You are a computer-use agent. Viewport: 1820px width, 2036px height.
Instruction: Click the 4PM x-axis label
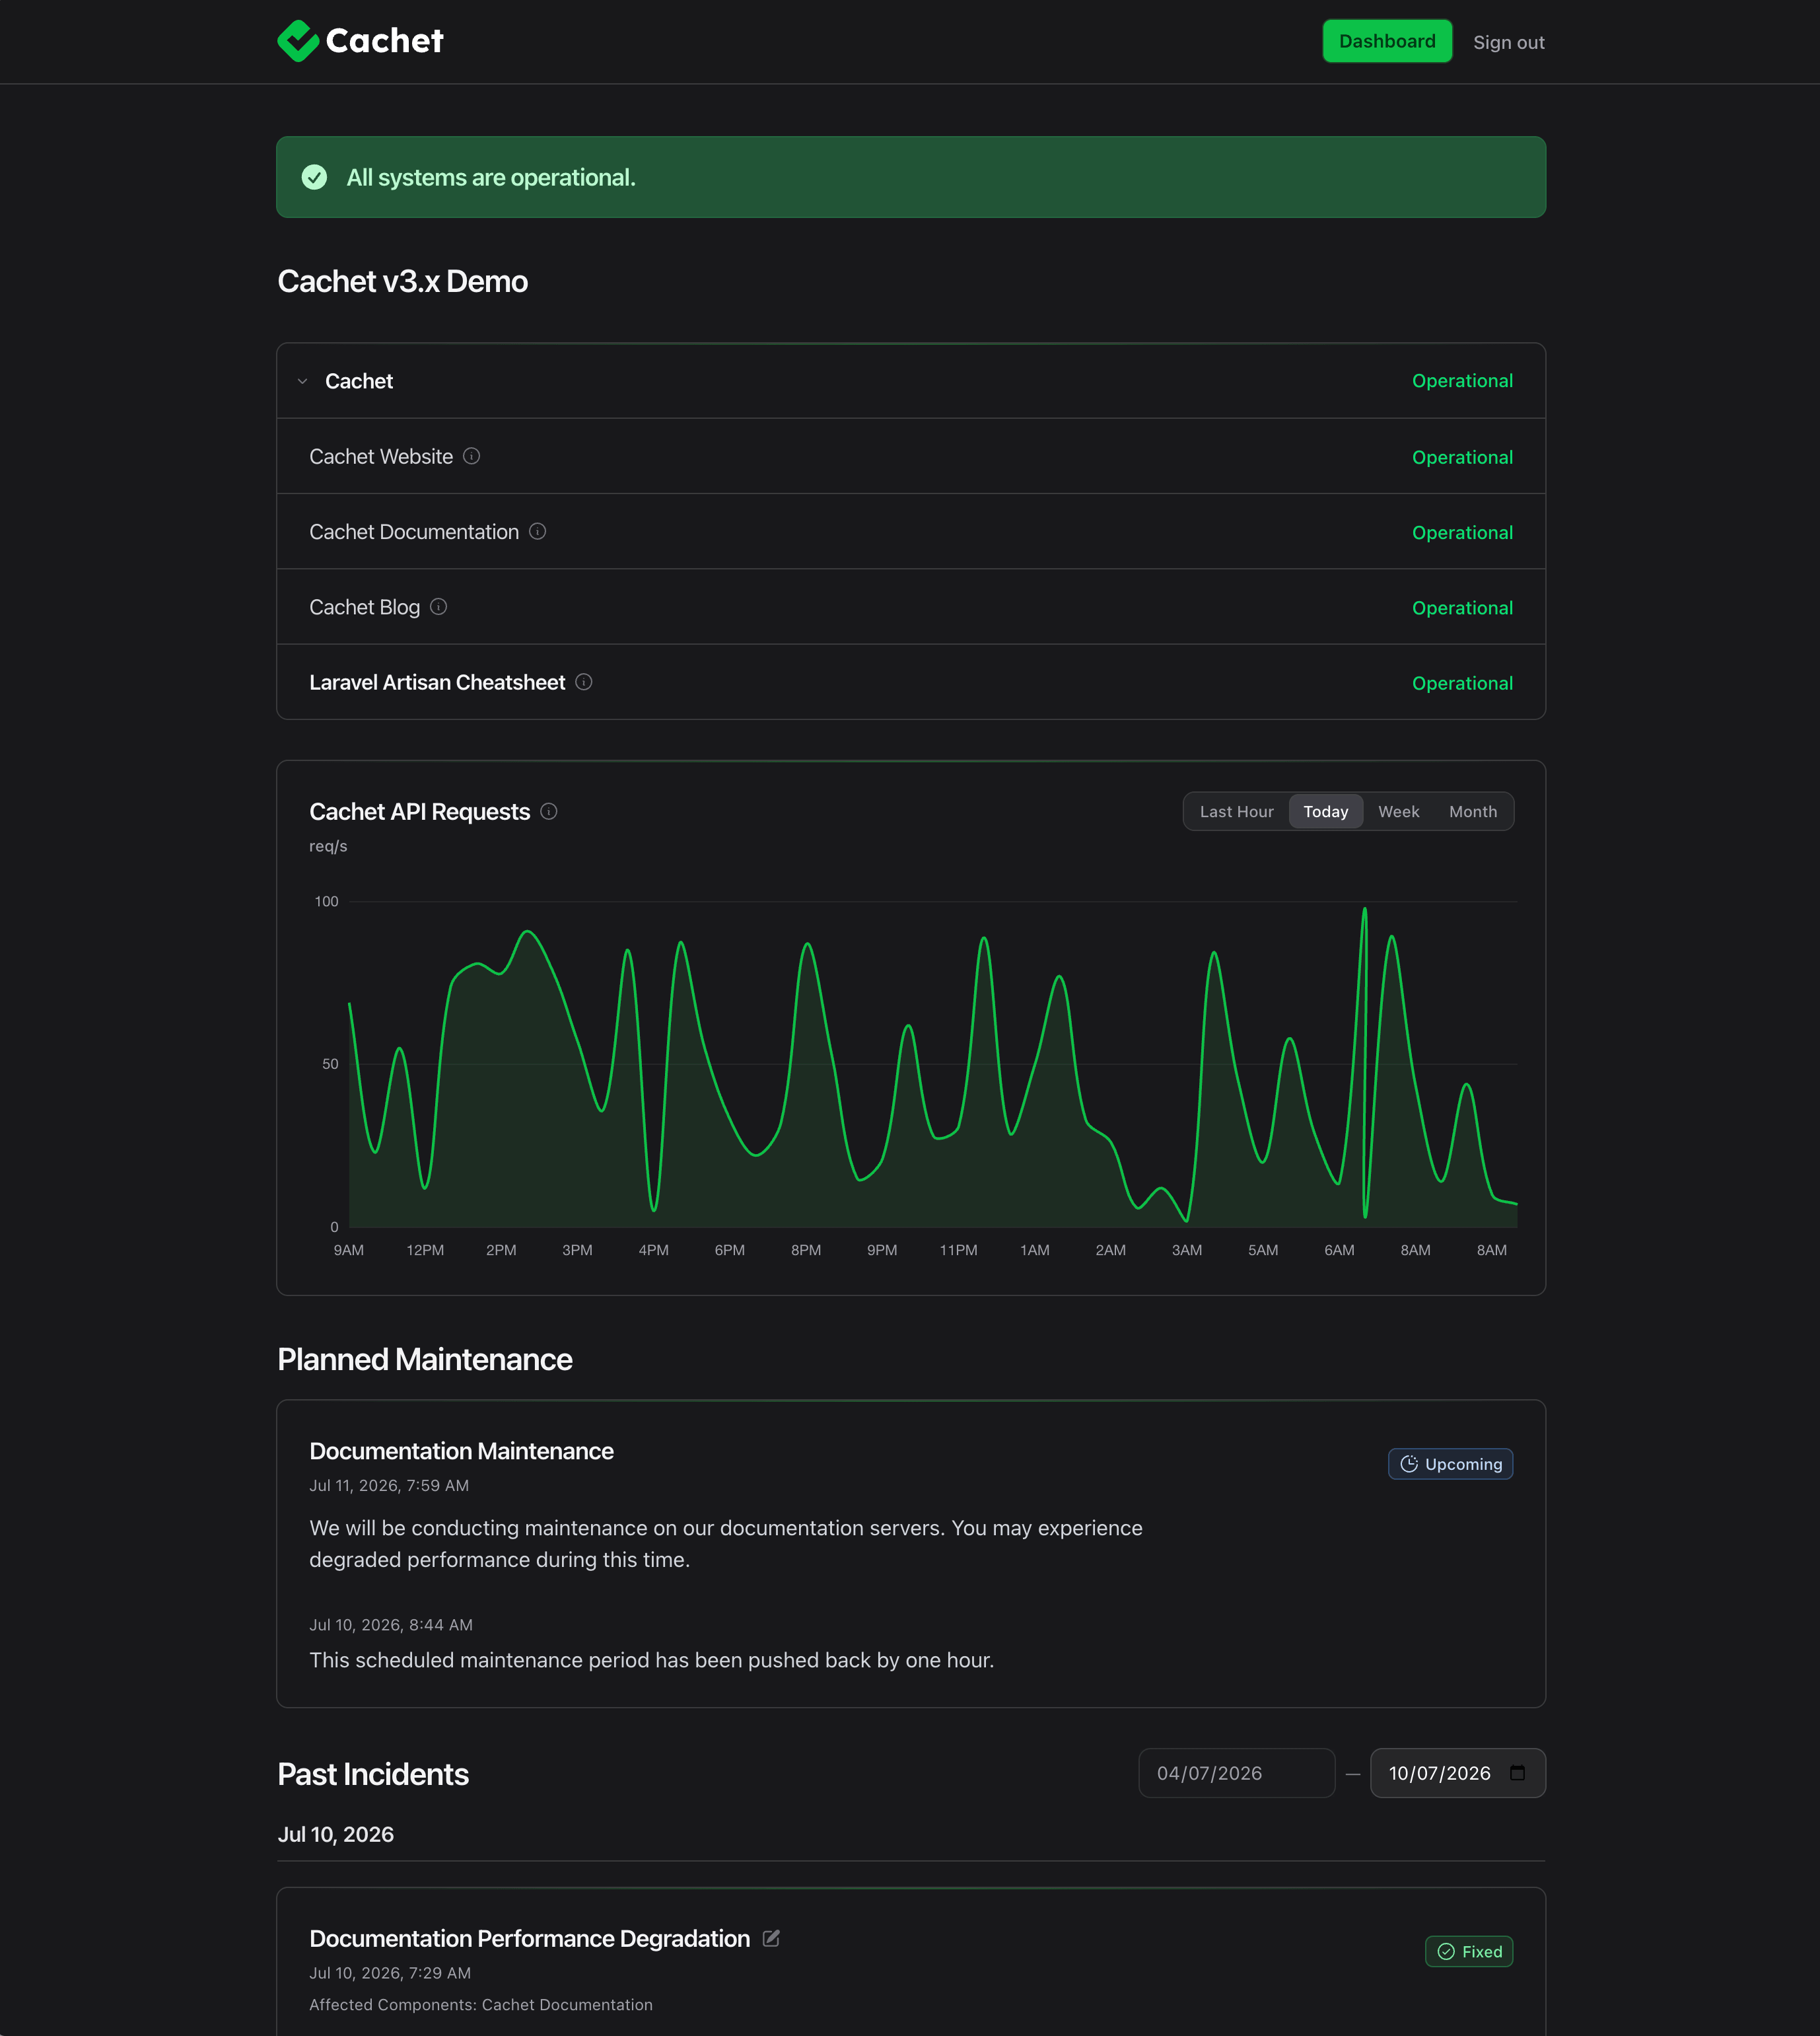(653, 1250)
